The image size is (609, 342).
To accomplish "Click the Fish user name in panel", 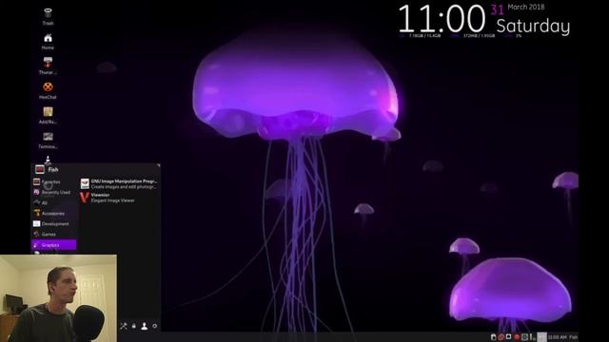I will click(574, 337).
